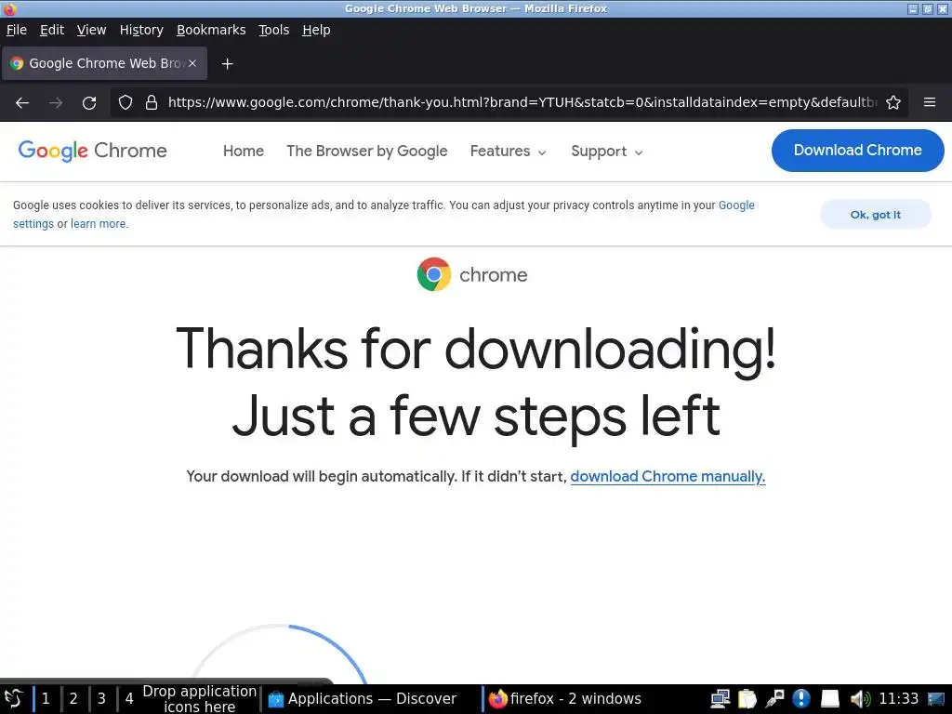Switch to virtual desktop 4
This screenshot has width=952, height=714.
pos(129,699)
